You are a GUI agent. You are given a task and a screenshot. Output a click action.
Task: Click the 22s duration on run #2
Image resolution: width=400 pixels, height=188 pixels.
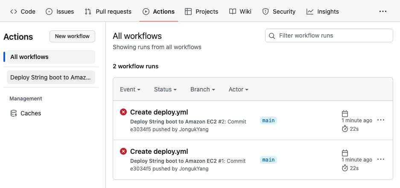click(354, 129)
